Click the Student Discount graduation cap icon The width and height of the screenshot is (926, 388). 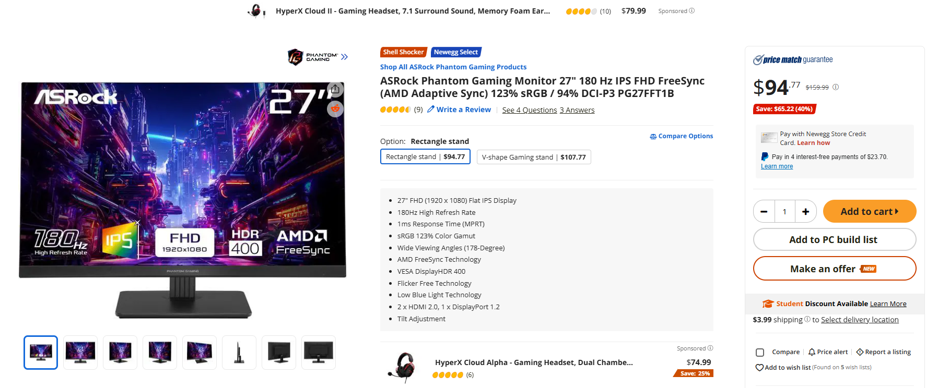tap(768, 303)
